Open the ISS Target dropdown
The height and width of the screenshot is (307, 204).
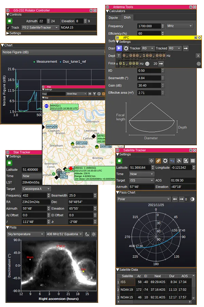coord(142,180)
